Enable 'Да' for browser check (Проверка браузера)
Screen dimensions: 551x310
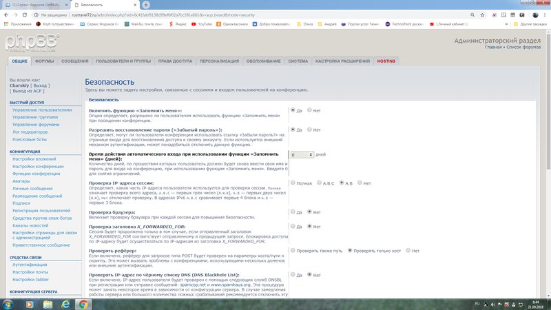tap(293, 211)
